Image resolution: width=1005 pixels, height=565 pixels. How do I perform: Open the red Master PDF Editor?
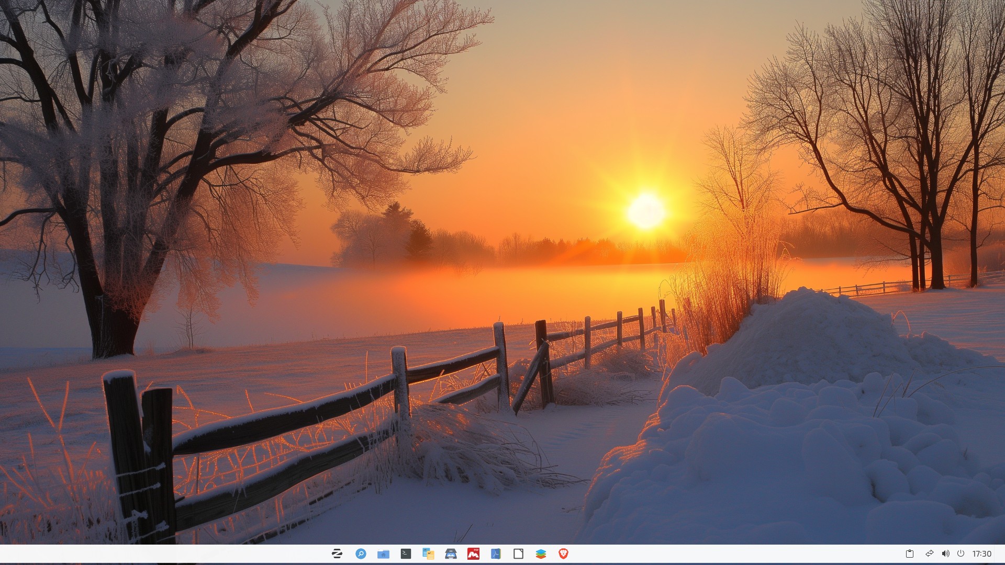pos(473,553)
